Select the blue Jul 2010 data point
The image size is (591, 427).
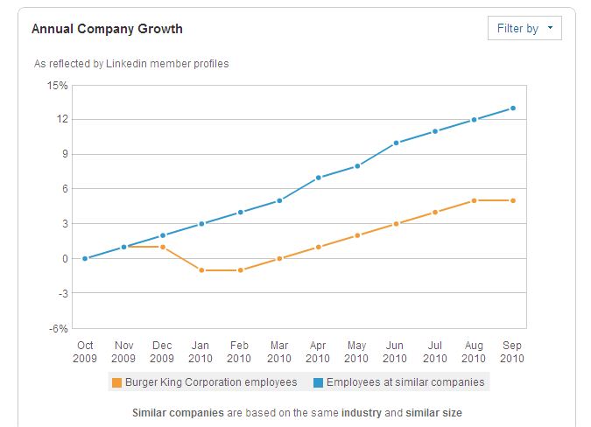coord(435,131)
